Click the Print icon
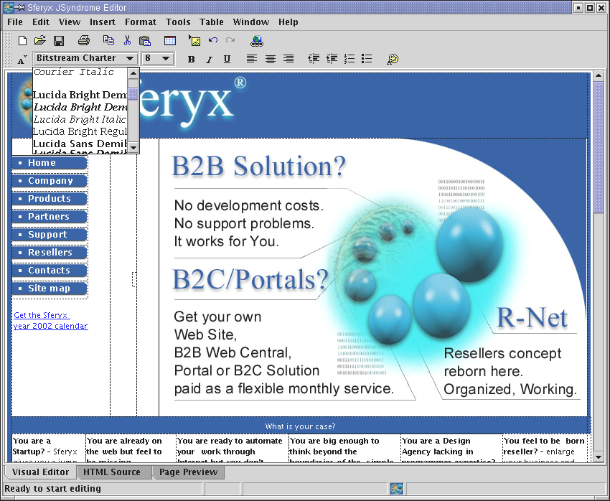The width and height of the screenshot is (610, 501). (84, 41)
